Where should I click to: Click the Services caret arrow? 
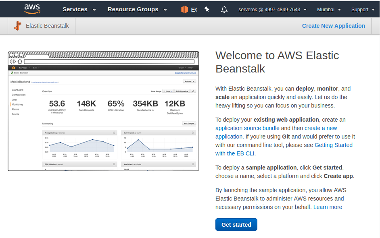coord(94,10)
